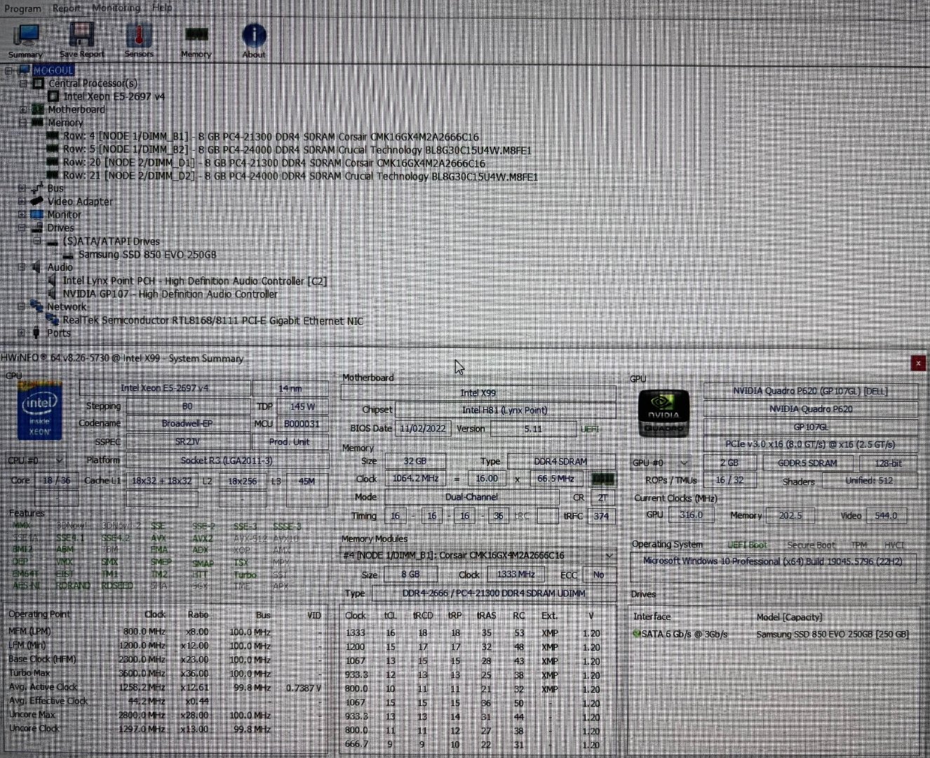Select the (S)ATA/ATAPI Drives node
This screenshot has width=930, height=758.
coord(112,241)
